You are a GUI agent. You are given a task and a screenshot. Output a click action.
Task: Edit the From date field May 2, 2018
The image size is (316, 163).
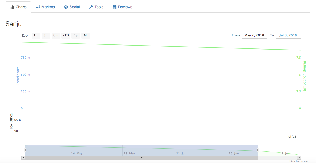[254, 35]
